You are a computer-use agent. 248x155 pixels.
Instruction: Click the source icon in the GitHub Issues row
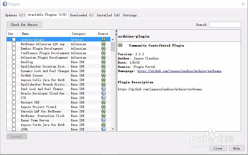point(103,75)
